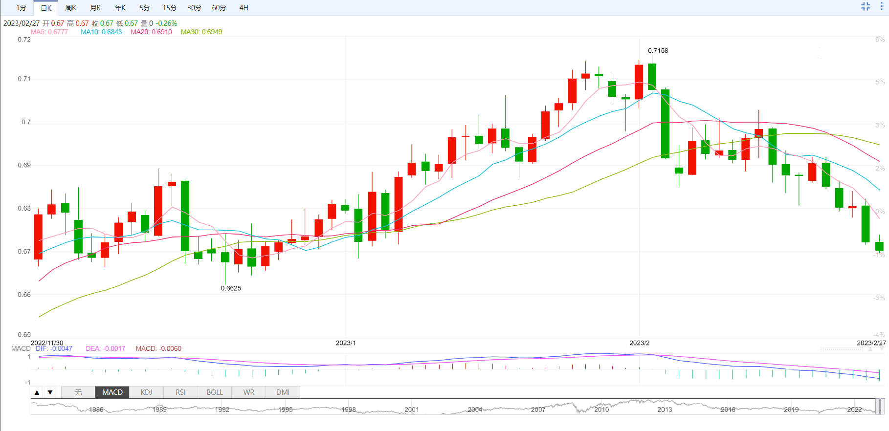
Task: Click the -0.26% change value
Action: [166, 23]
